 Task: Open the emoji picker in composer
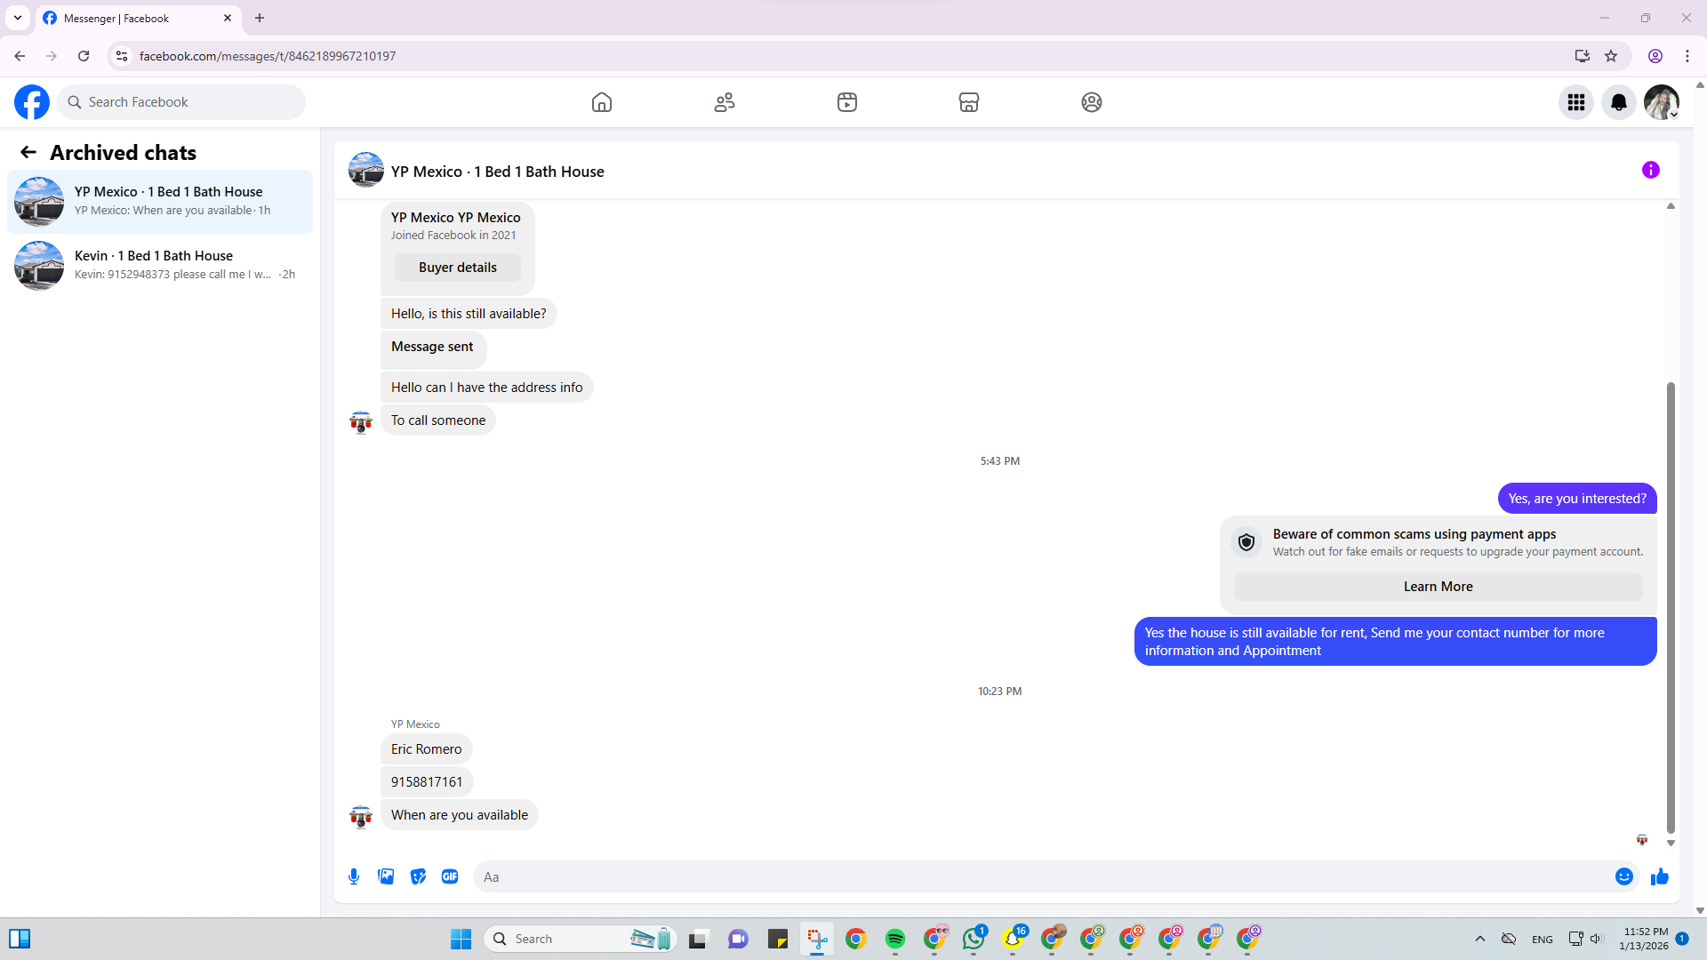[x=1623, y=876]
